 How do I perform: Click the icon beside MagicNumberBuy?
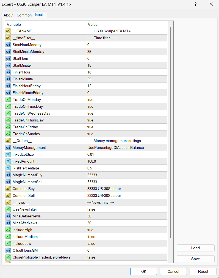[x=8, y=175]
